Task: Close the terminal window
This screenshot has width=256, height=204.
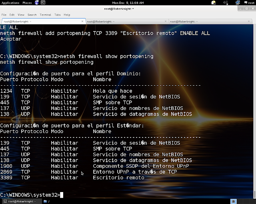Action: 253,9
